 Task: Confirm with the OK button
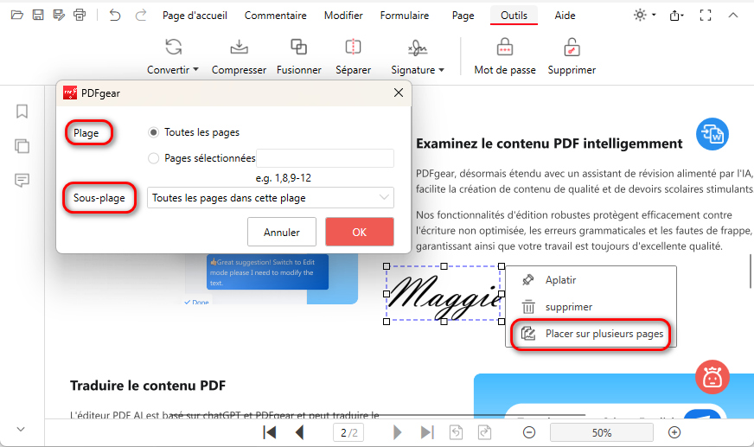360,233
